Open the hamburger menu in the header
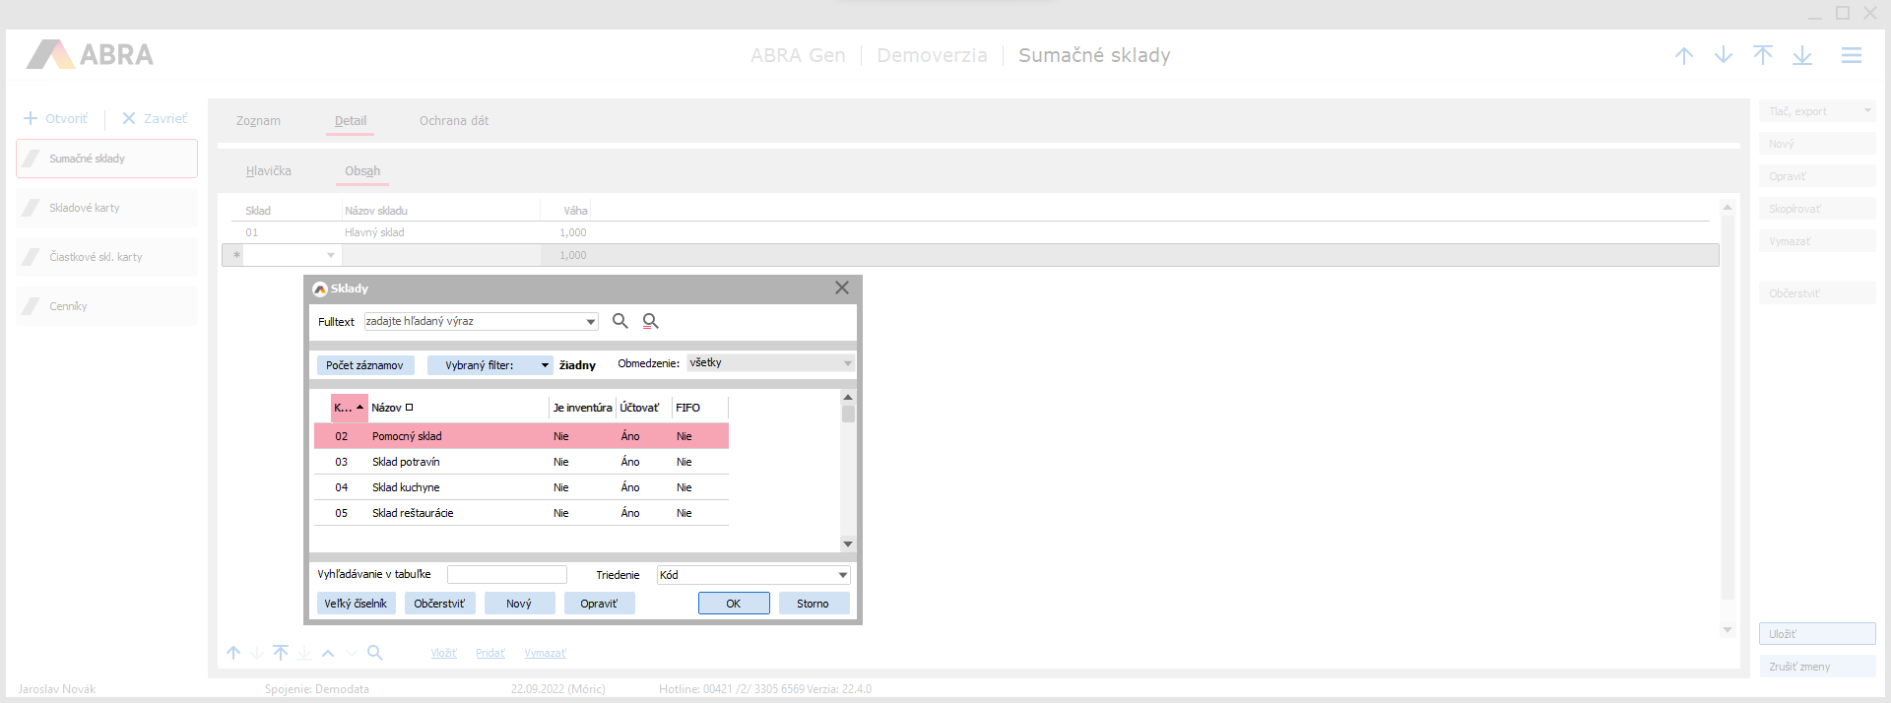 pyautogui.click(x=1851, y=56)
